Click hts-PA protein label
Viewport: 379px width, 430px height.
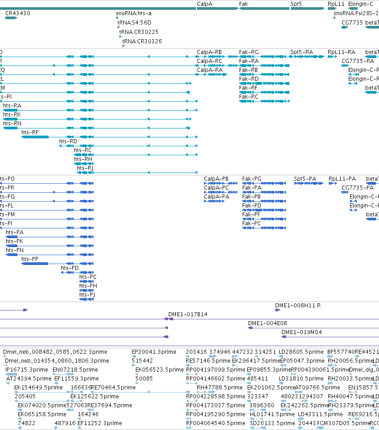coord(15,232)
